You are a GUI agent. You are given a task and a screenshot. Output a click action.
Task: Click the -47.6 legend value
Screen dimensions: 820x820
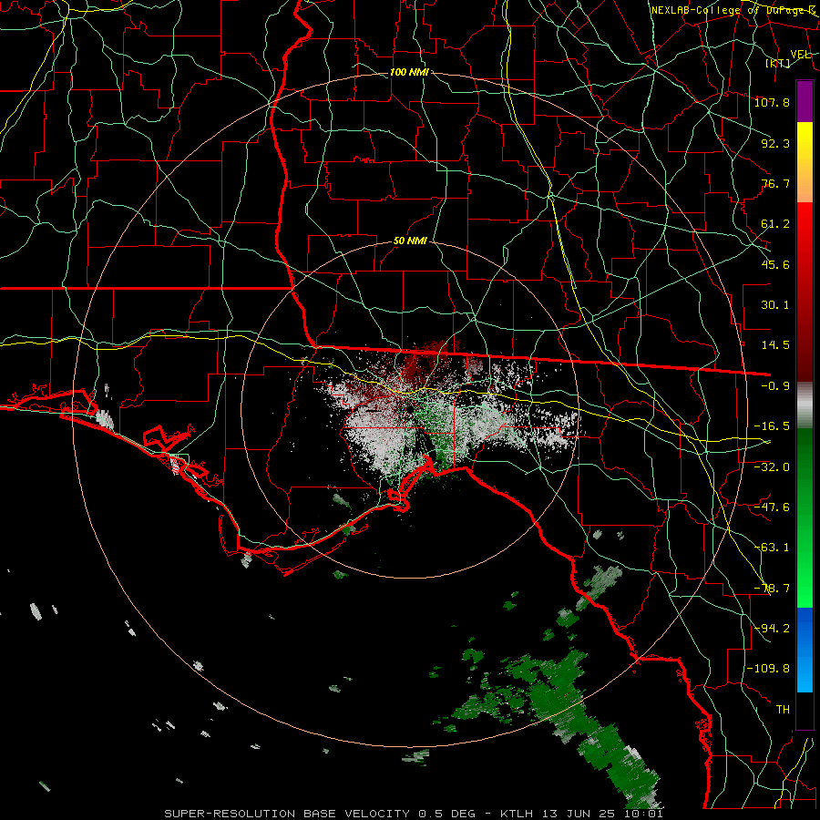[772, 507]
